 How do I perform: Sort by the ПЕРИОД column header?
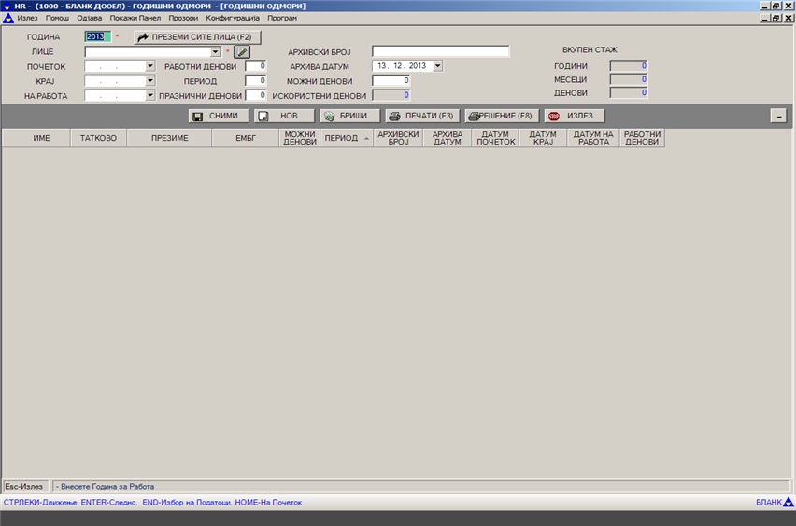point(341,138)
